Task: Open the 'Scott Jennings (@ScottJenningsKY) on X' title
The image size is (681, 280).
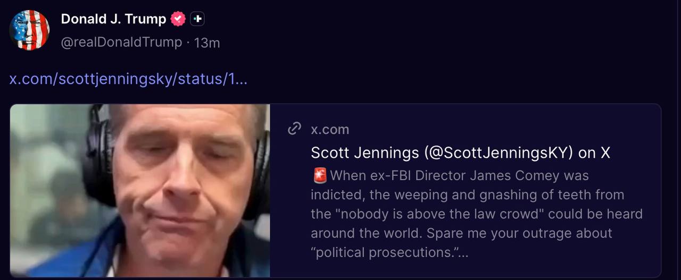Action: click(x=460, y=153)
